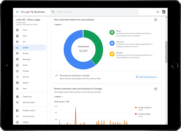Click the yellow Branded search icon
Viewport: 181px width, 131px height.
pos(112,54)
